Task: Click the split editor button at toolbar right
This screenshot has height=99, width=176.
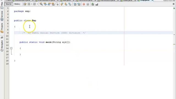Action: [174, 4]
